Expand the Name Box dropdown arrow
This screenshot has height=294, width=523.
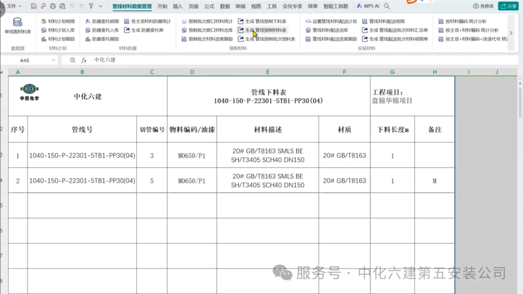pyautogui.click(x=53, y=60)
